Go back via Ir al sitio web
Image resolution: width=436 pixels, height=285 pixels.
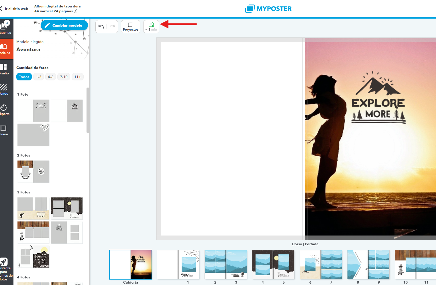(x=14, y=9)
